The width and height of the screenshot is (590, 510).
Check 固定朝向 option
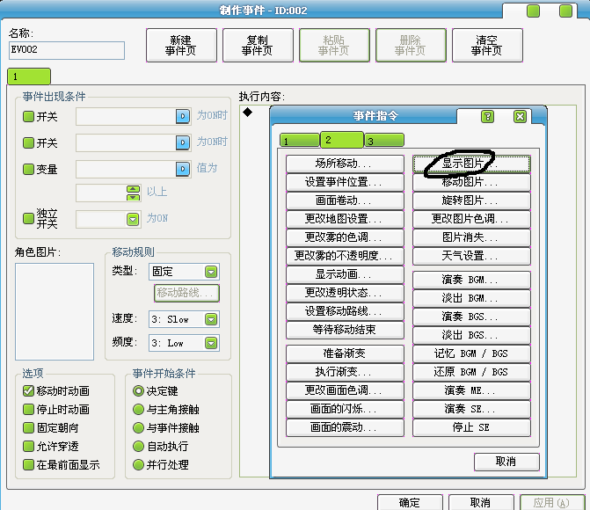[x=29, y=427]
